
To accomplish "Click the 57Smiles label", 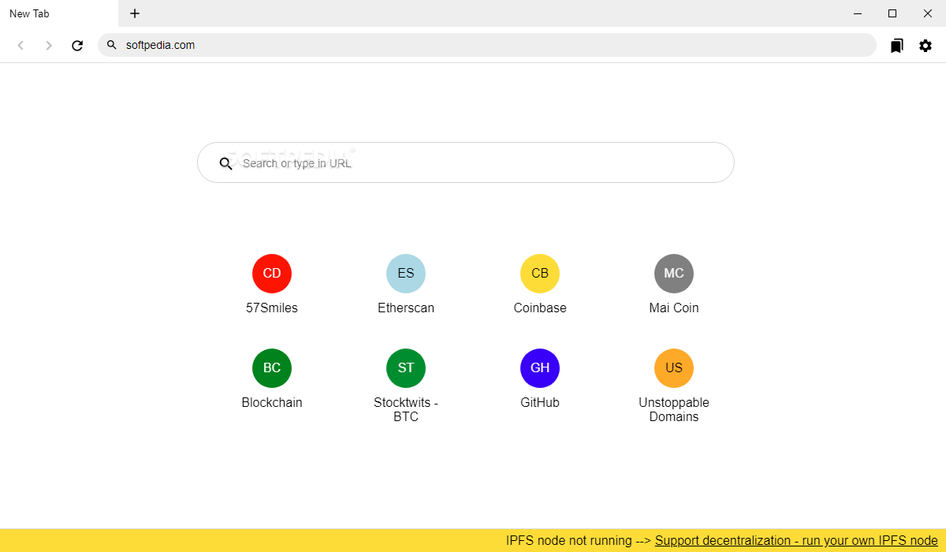I will coord(272,308).
